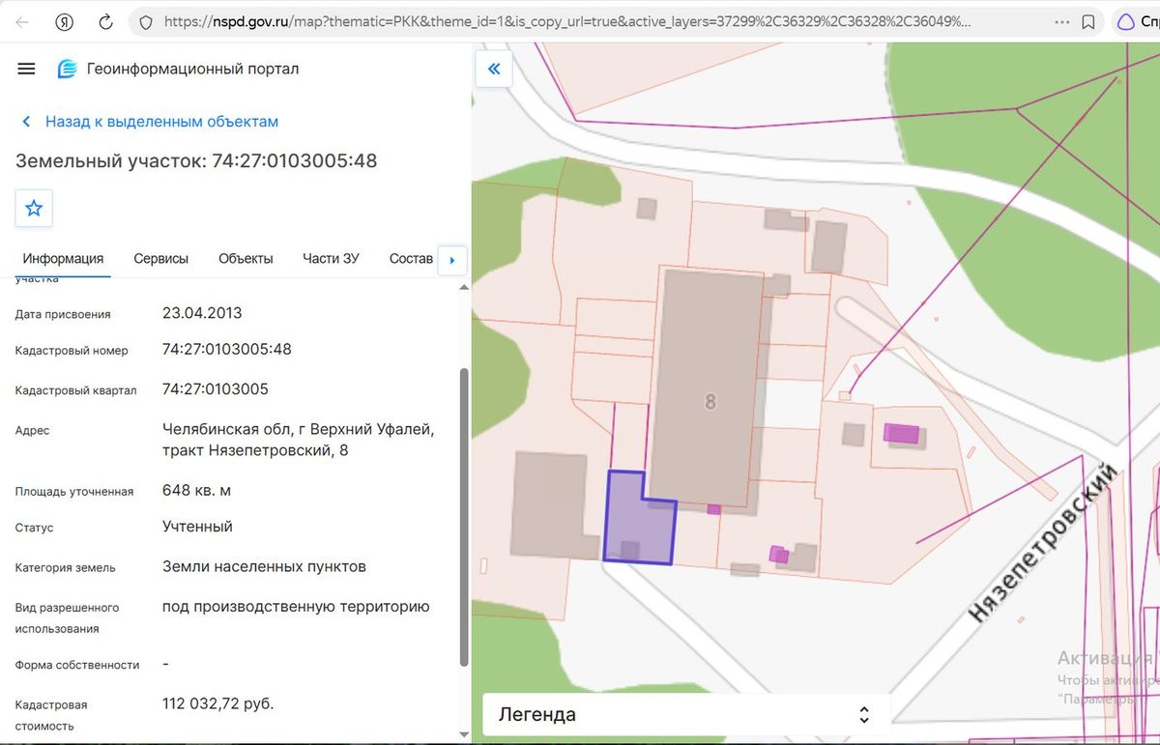This screenshot has width=1160, height=745.
Task: Click the site protection shield icon
Action: [x=146, y=21]
